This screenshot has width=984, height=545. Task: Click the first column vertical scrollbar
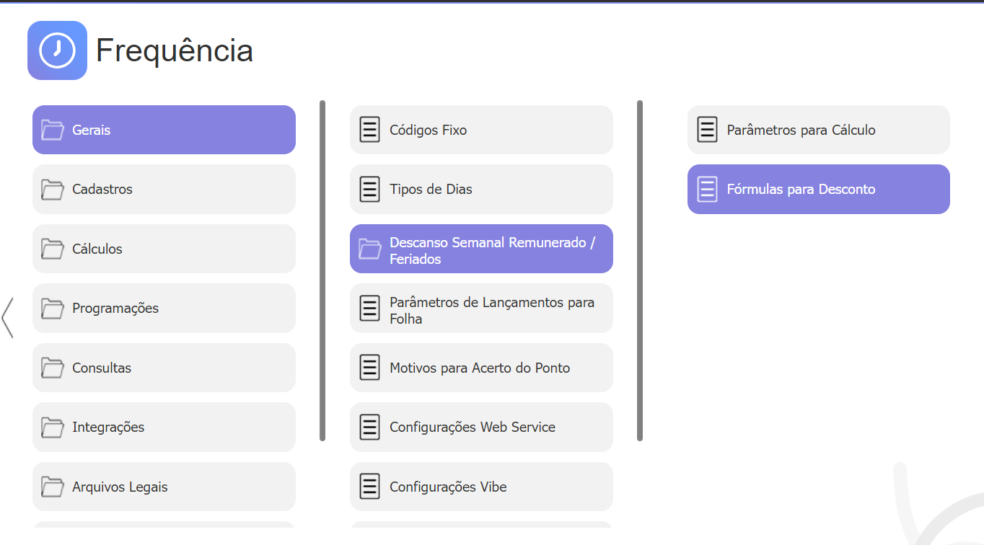click(322, 270)
